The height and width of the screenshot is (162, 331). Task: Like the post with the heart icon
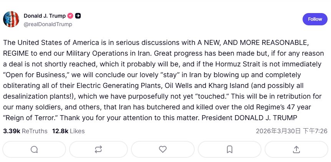pos(163,149)
